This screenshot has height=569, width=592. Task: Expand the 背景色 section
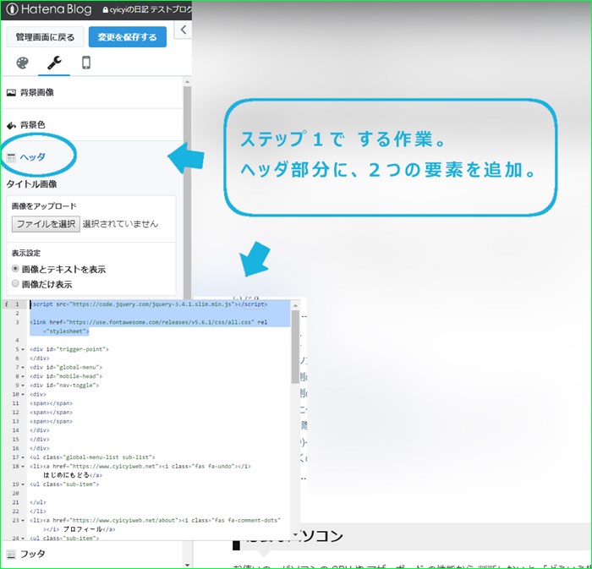pos(91,125)
